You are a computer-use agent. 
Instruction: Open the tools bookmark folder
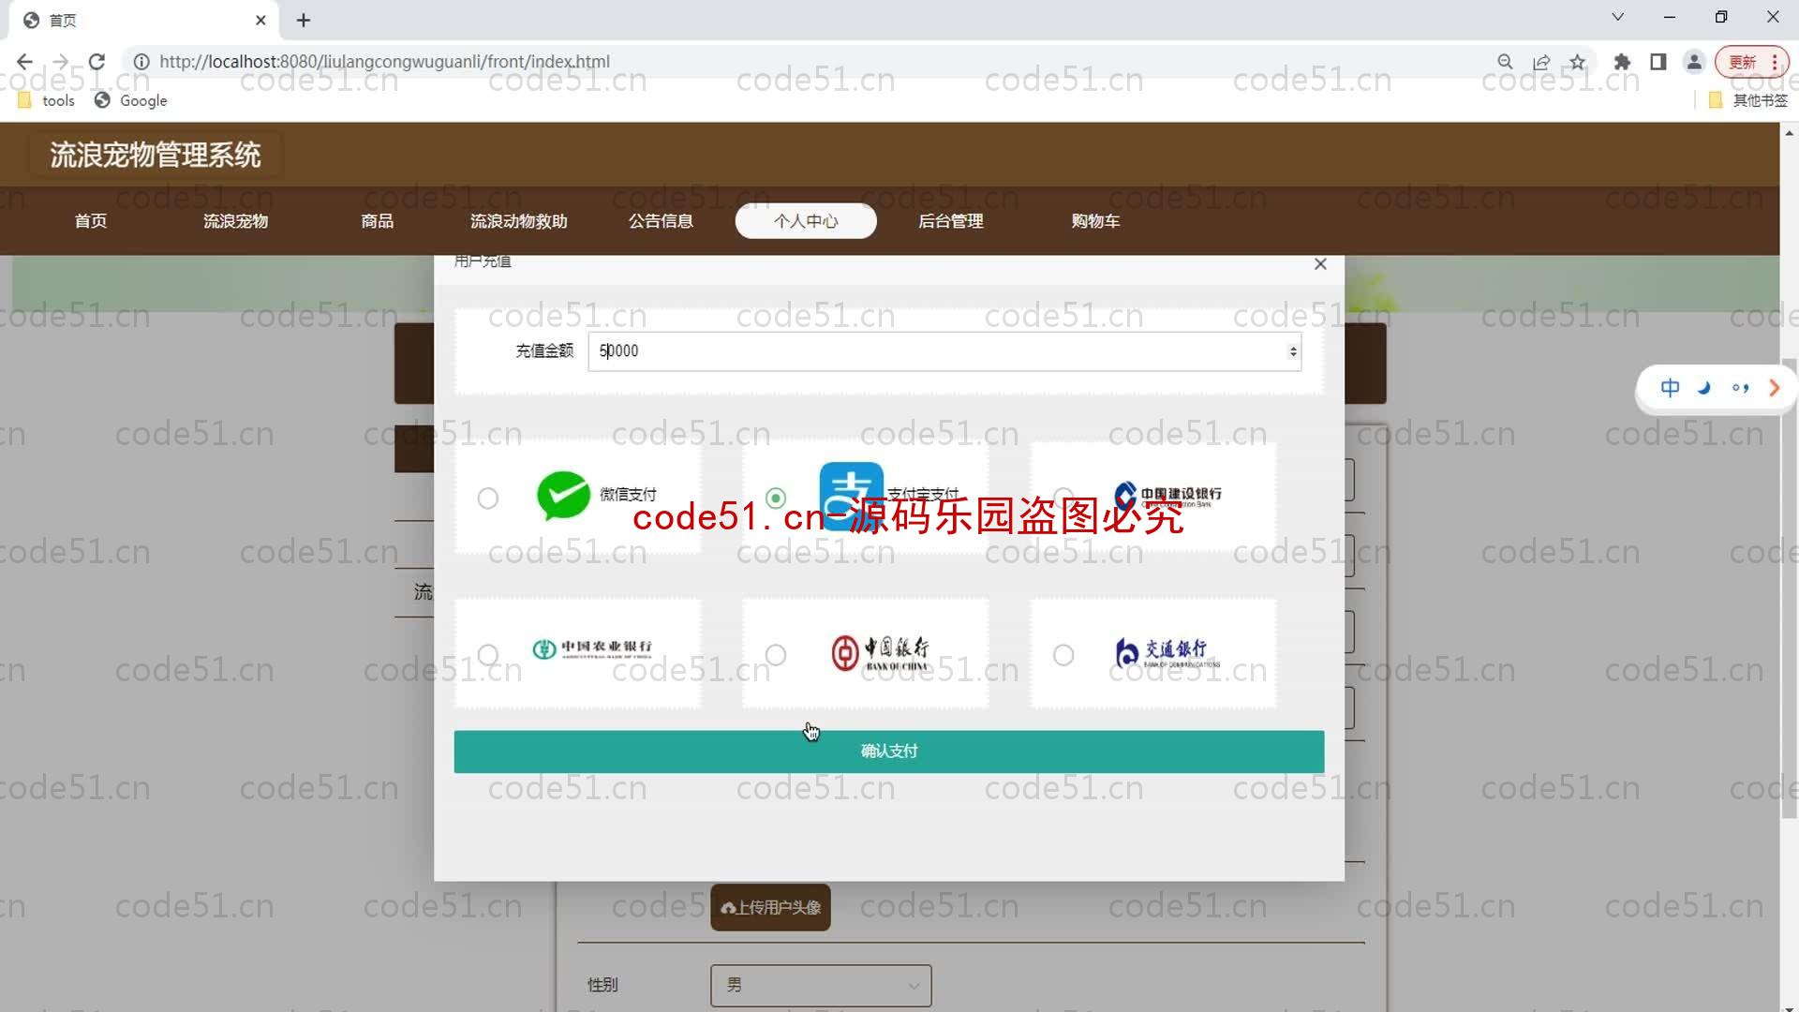47,100
